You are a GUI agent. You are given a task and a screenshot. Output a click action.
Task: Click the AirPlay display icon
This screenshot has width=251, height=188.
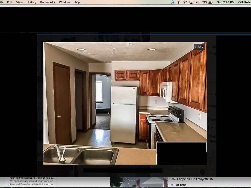(x=191, y=2)
